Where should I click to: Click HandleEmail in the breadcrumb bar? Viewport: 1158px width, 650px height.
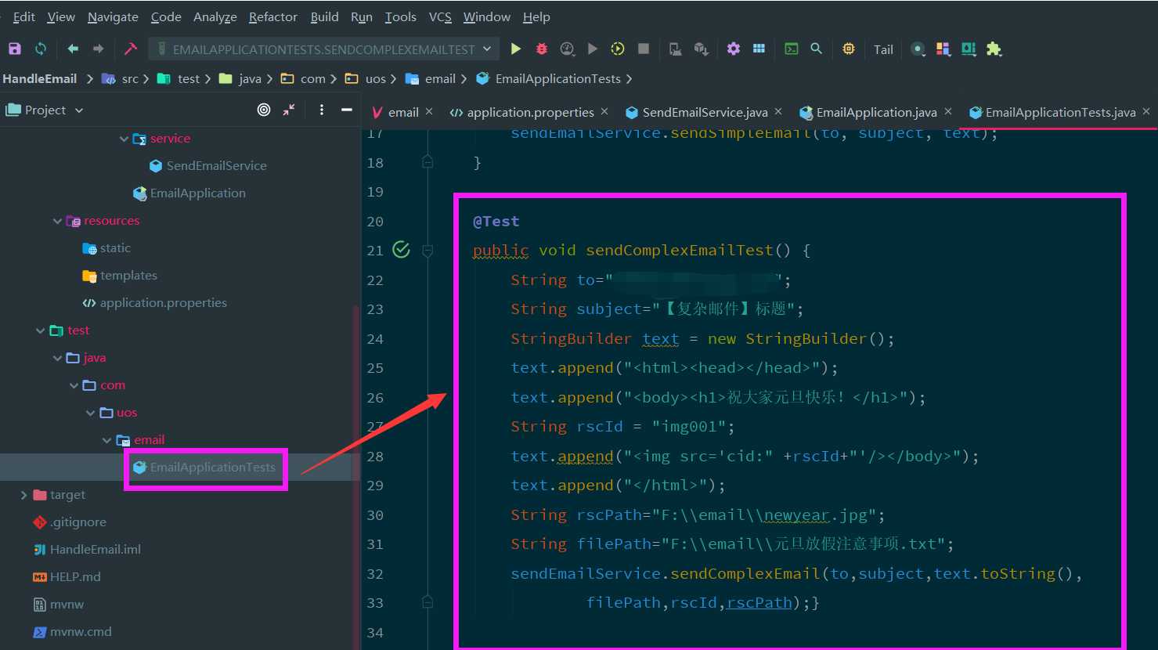(39, 78)
